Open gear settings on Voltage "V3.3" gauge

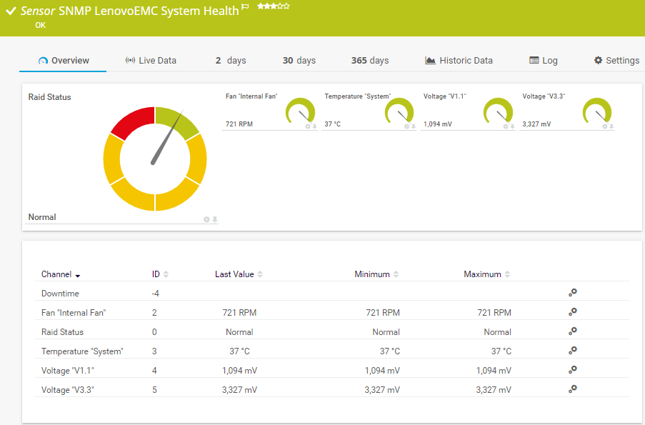pos(605,126)
